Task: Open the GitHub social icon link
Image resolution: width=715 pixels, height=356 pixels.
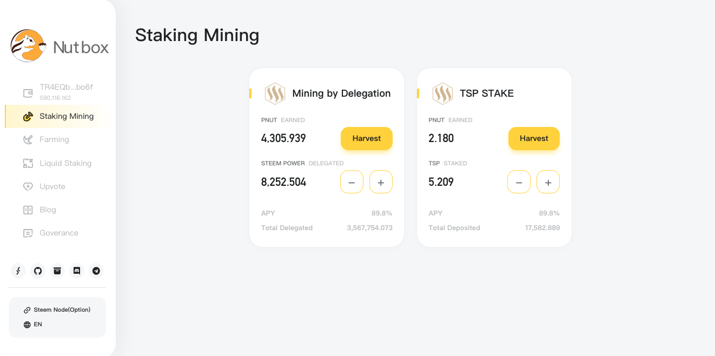Action: [x=38, y=271]
